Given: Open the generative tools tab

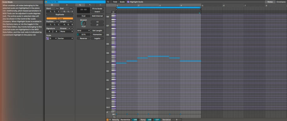Looking at the screenshot, I should coord(100,5).
